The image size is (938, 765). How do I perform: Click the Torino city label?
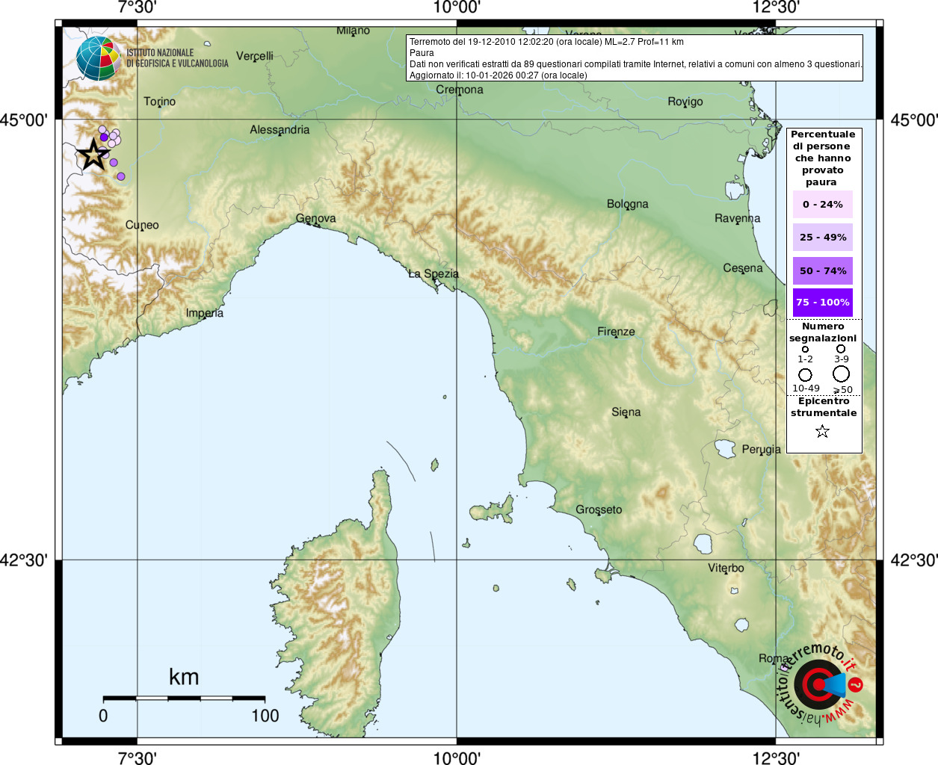(160, 102)
